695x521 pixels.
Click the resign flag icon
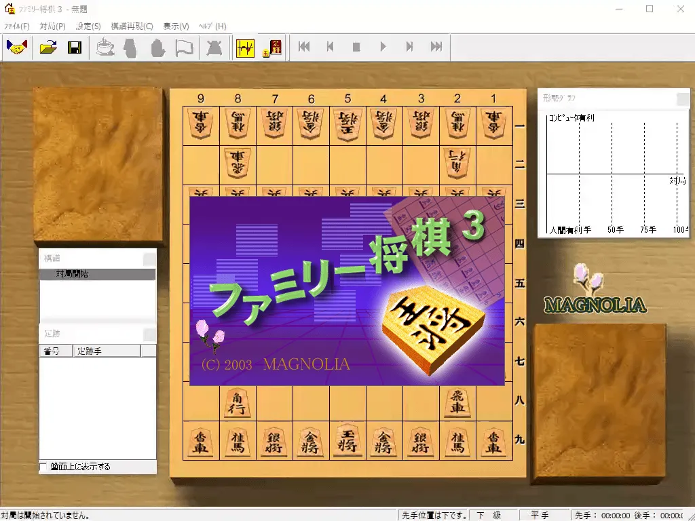(x=182, y=47)
